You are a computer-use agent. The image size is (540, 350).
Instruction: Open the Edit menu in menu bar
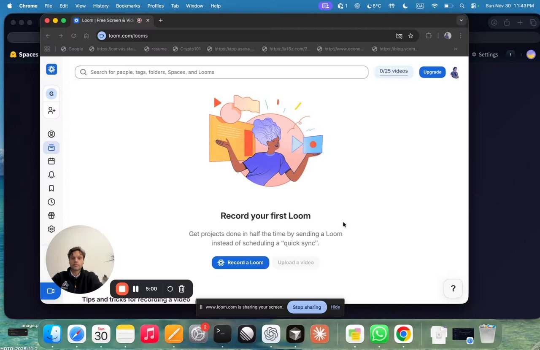coord(64,6)
